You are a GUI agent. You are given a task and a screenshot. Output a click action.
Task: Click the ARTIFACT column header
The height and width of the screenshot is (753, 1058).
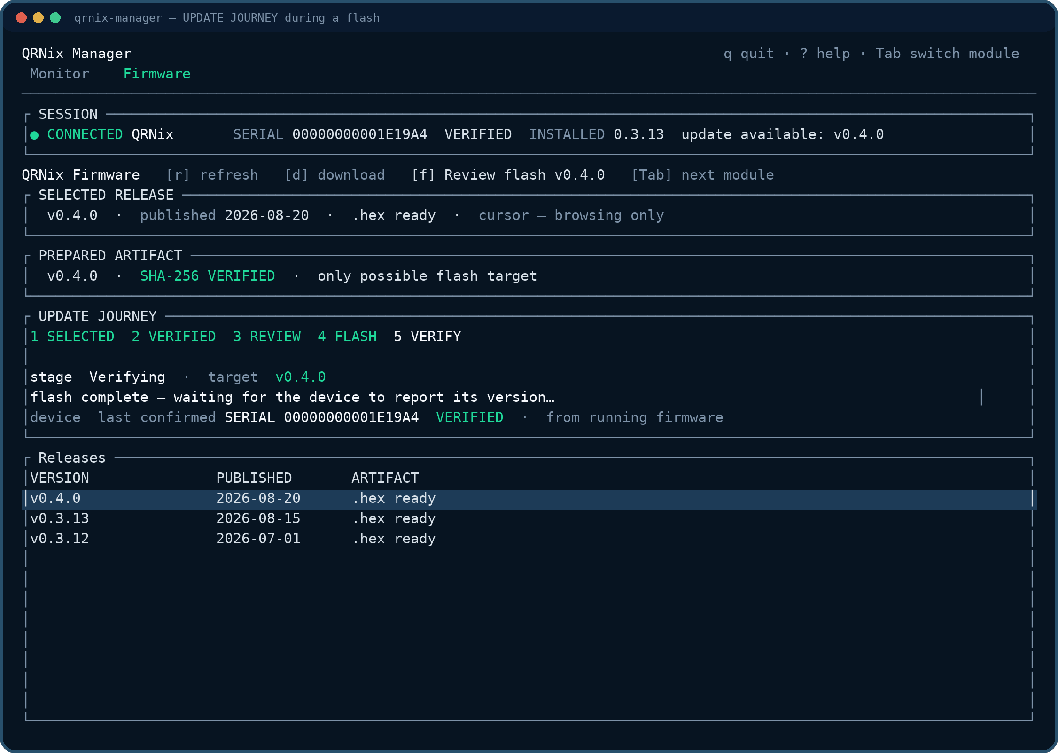tap(385, 478)
